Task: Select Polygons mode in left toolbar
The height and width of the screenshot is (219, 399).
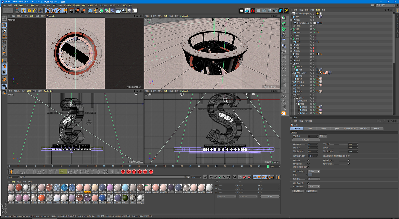Action: (4, 54)
